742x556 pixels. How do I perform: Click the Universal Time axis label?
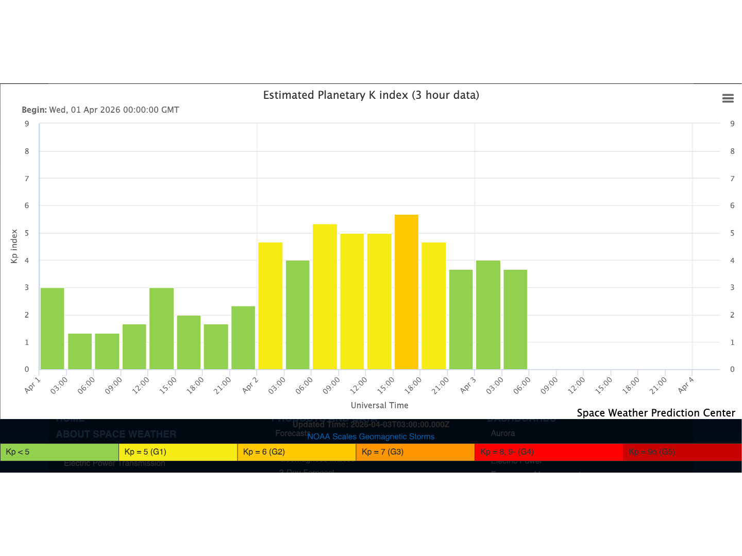coord(379,405)
